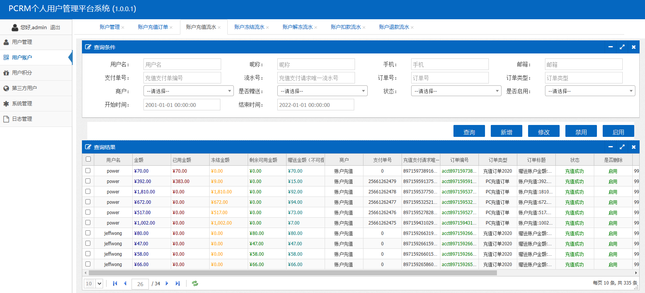Image resolution: width=645 pixels, height=293 pixels.
Task: Click the 查询 button
Action: click(469, 132)
